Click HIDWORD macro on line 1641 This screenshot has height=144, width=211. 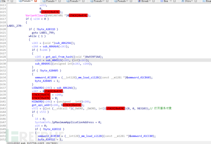37,102
